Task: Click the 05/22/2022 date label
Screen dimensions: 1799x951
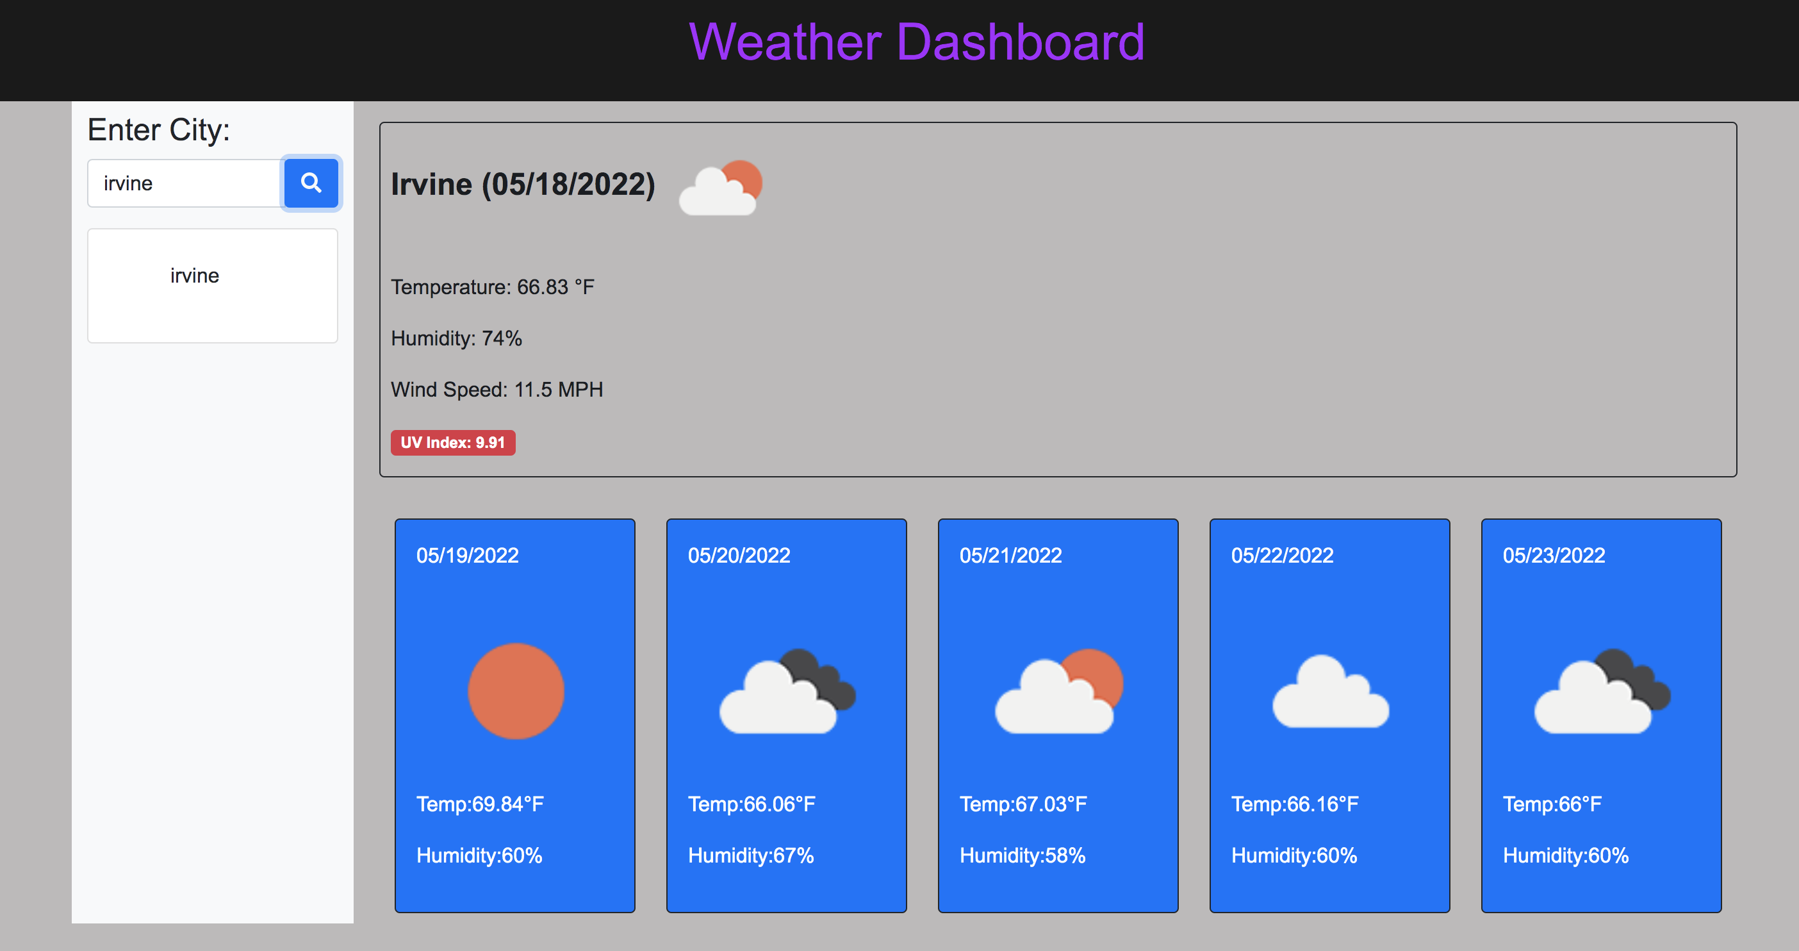Action: [x=1282, y=556]
